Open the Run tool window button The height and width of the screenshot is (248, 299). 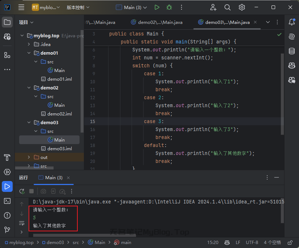tap(7, 186)
